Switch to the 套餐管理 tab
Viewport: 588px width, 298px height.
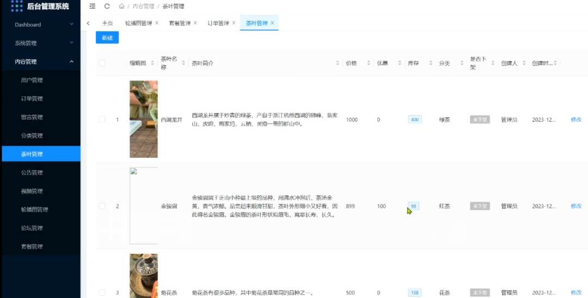click(180, 23)
